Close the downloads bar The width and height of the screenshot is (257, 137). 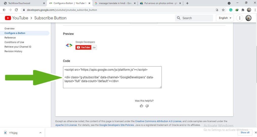click(x=255, y=132)
